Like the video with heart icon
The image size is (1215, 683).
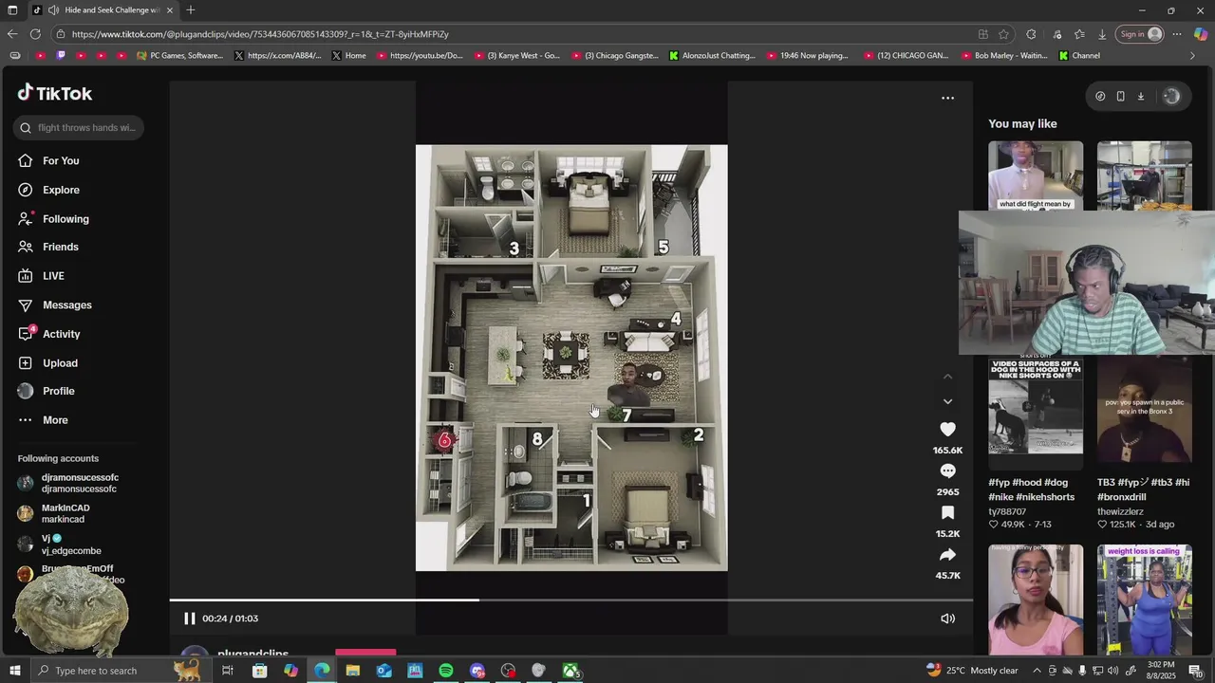(947, 429)
